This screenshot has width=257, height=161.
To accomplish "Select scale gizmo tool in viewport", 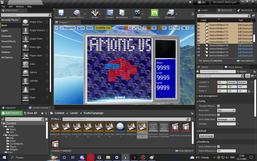I will (x=135, y=28).
